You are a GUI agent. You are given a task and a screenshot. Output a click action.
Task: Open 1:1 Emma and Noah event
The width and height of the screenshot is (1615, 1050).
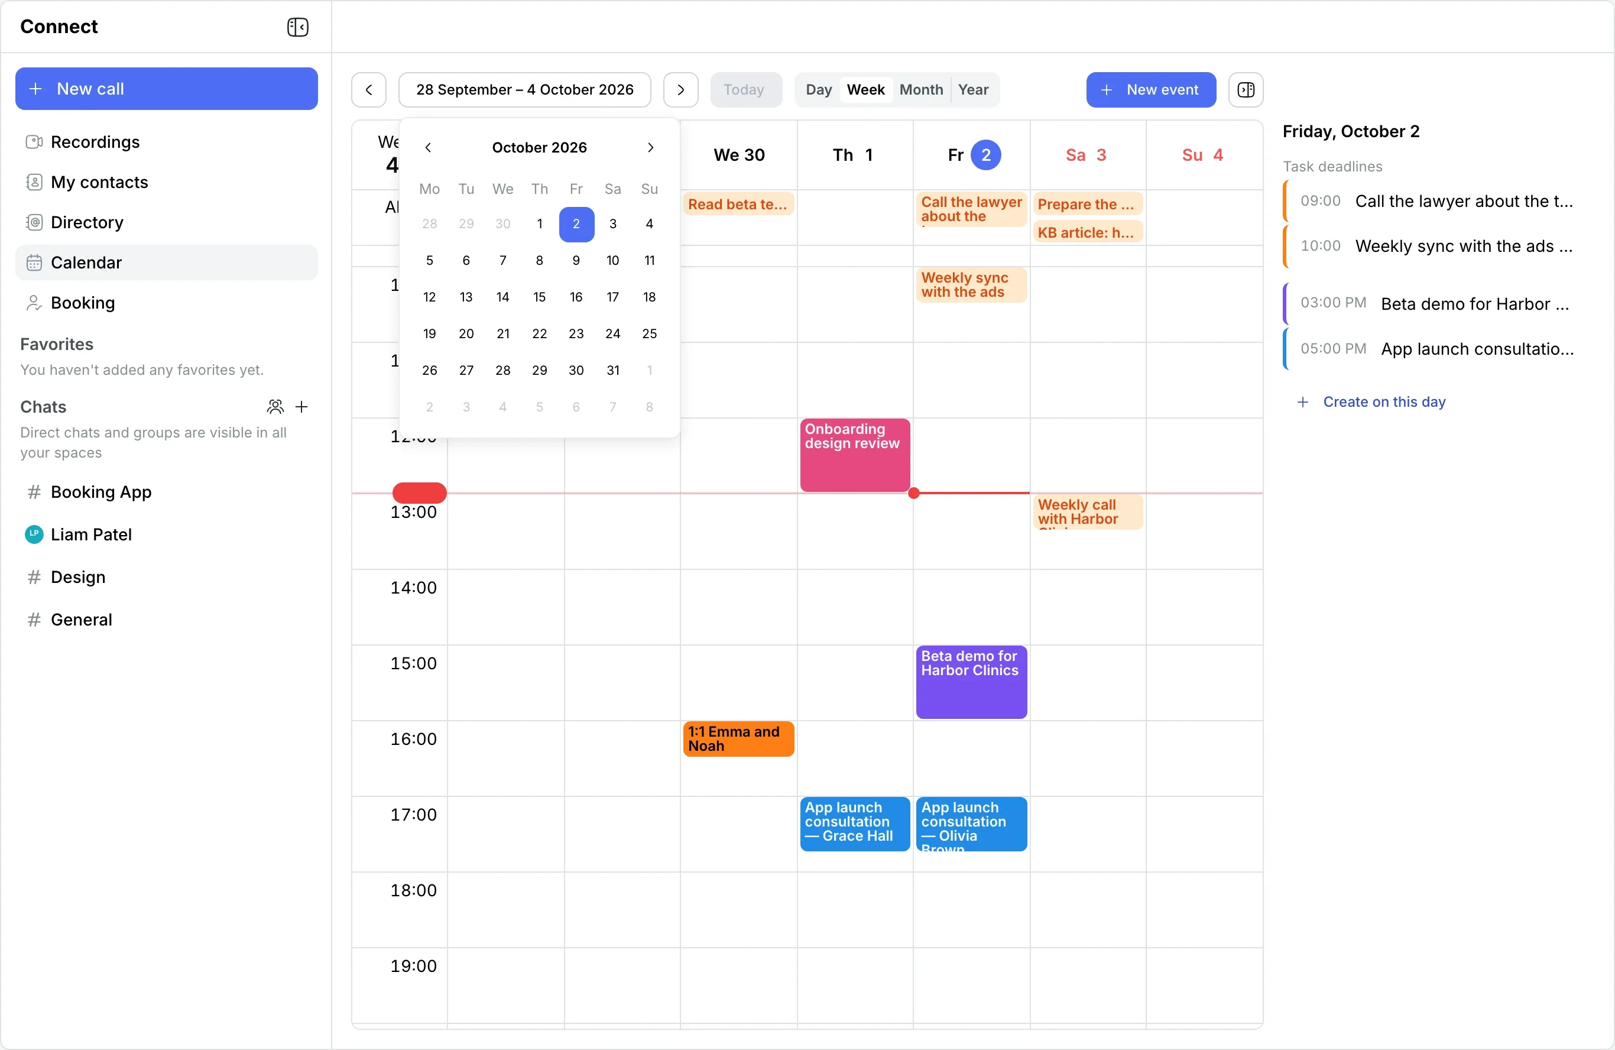[738, 738]
